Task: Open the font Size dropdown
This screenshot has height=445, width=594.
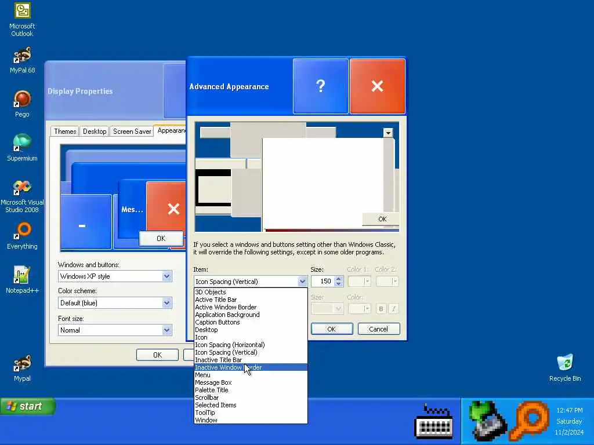Action: coord(327,309)
